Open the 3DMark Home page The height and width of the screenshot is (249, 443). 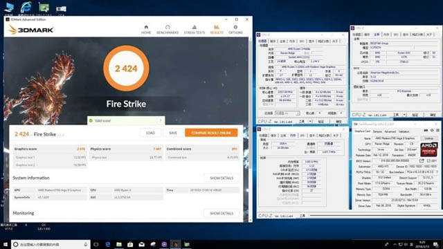(146, 30)
